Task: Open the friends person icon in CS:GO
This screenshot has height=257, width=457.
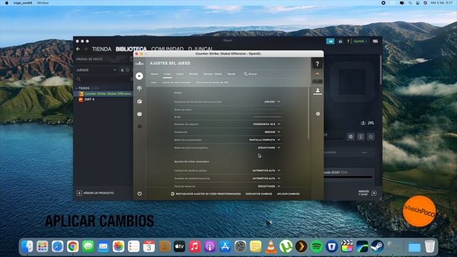Action: [317, 91]
